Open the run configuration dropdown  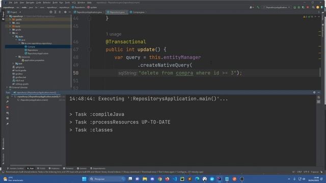[x=277, y=7]
